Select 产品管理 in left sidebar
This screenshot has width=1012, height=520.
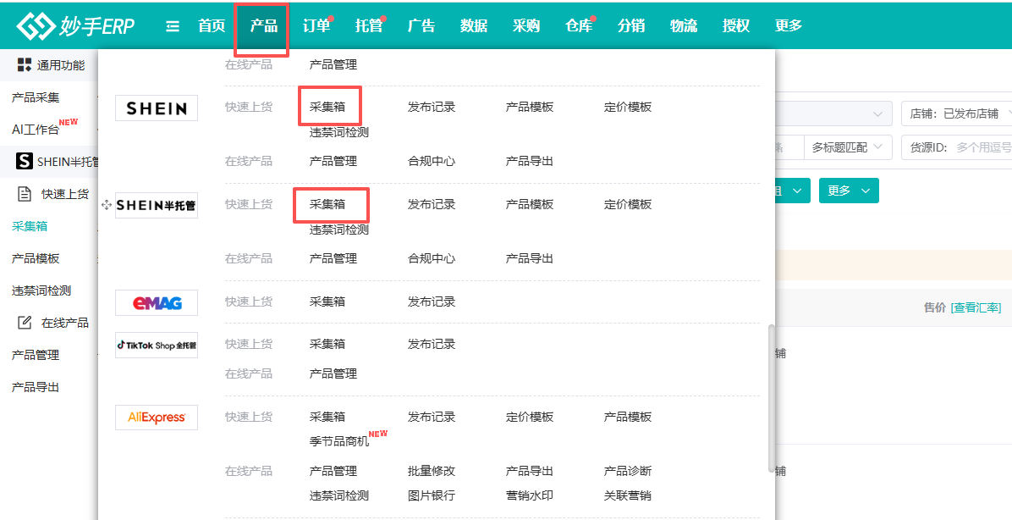point(36,356)
